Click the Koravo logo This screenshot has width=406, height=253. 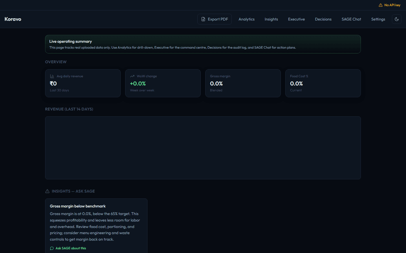(13, 19)
